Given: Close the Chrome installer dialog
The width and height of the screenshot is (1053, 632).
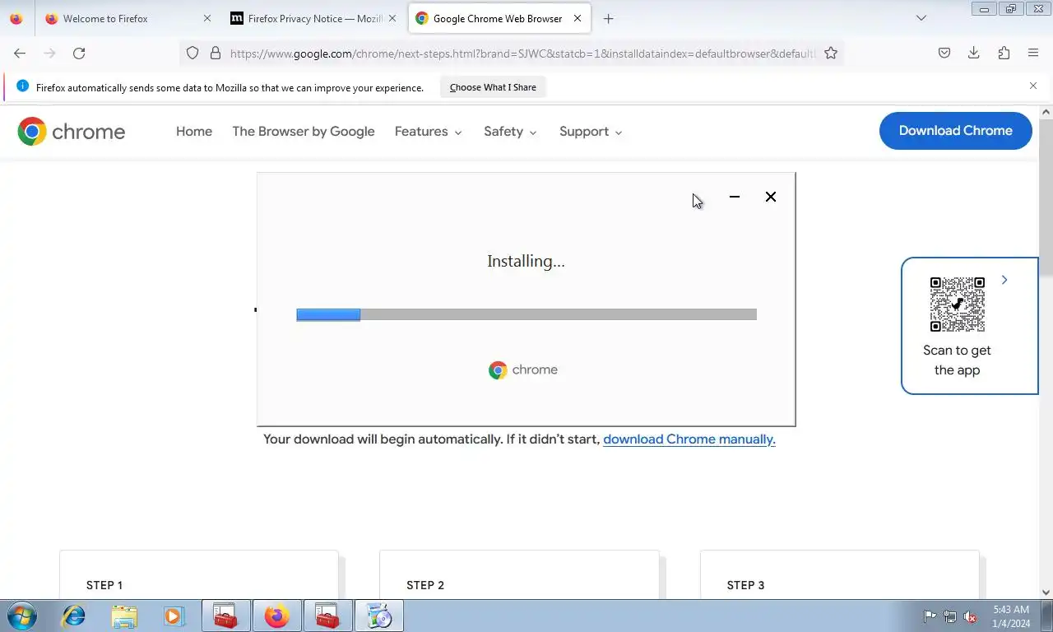Looking at the screenshot, I should click(x=771, y=197).
